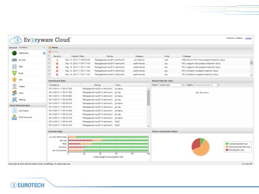Expand the Account selector dropdown arrow
The height and width of the screenshot is (194, 259).
[x=44, y=48]
